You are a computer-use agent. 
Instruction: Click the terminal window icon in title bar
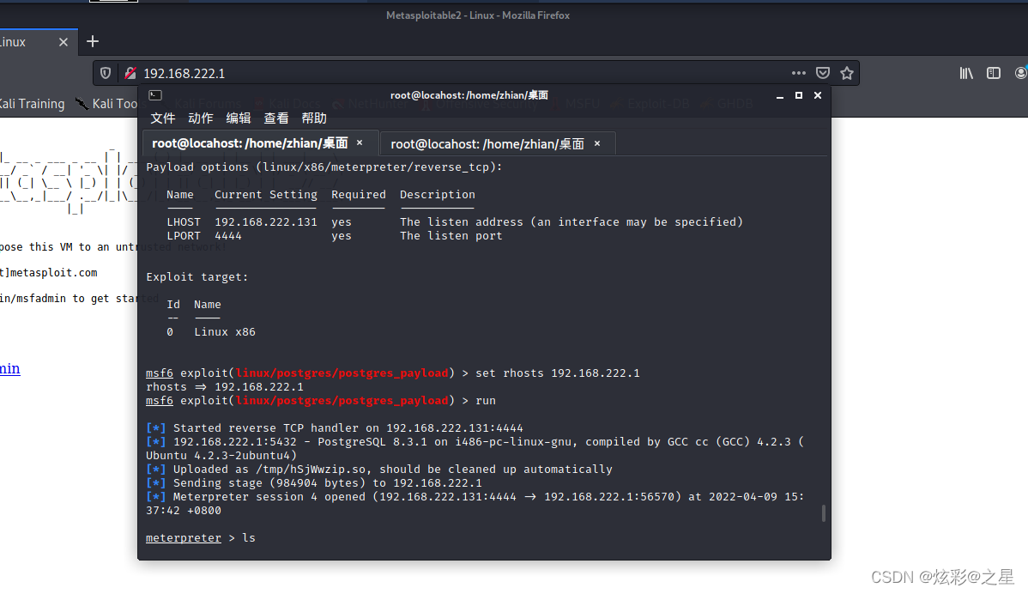(155, 95)
